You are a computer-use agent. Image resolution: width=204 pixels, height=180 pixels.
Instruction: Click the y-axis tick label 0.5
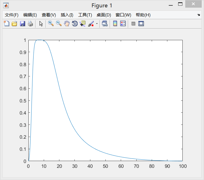(x=23, y=101)
